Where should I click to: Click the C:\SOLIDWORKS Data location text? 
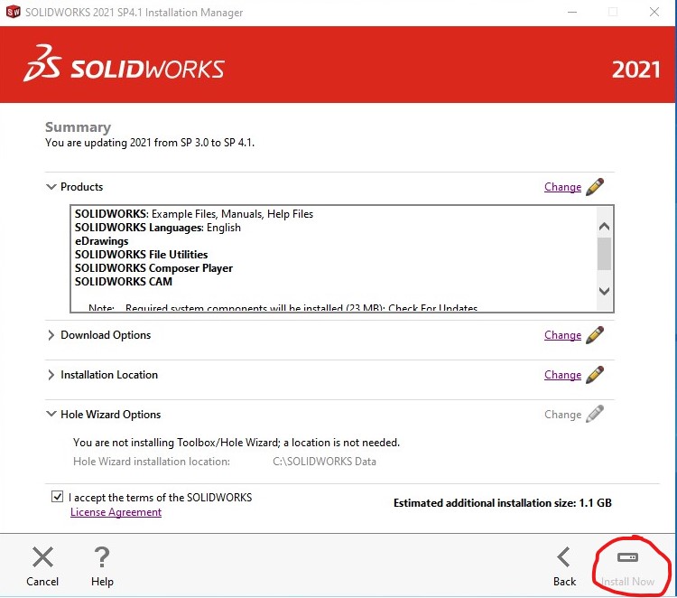pyautogui.click(x=324, y=462)
